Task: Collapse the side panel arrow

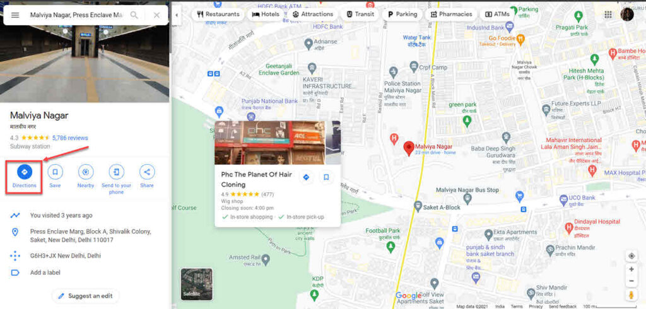Action: [177, 15]
